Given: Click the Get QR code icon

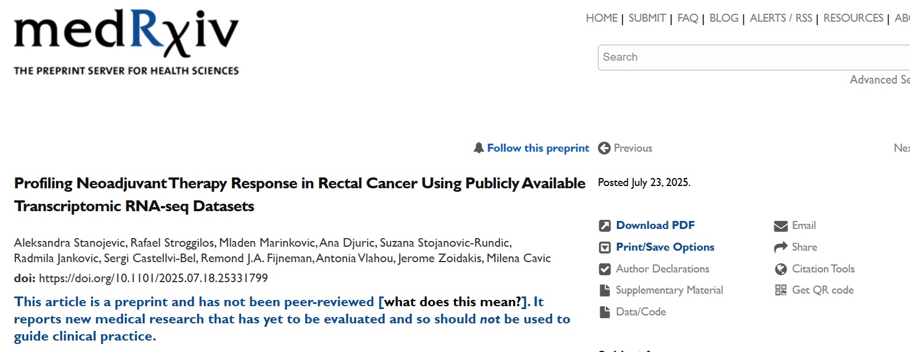Looking at the screenshot, I should click(781, 290).
